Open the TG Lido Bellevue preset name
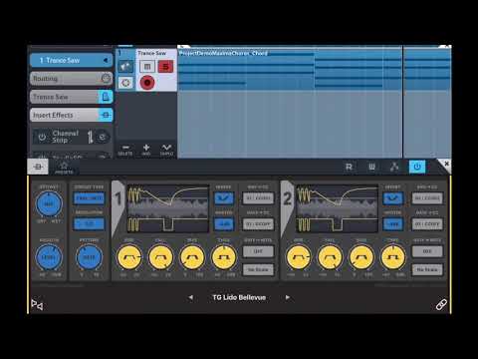The width and height of the screenshot is (478, 359). click(239, 297)
